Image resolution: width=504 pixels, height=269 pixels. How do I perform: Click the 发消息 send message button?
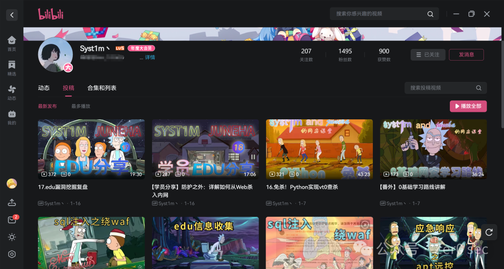(x=466, y=55)
